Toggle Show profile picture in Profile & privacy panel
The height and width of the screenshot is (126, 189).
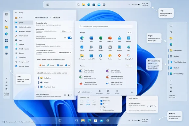[151, 106]
